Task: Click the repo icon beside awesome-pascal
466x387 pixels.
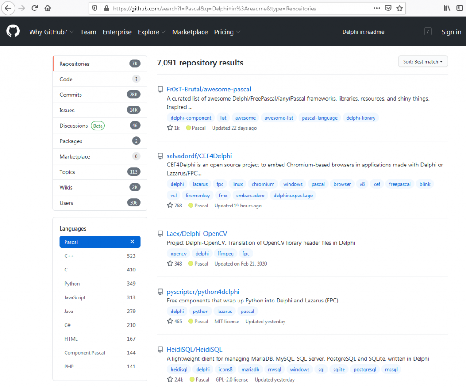Action: pyautogui.click(x=160, y=90)
